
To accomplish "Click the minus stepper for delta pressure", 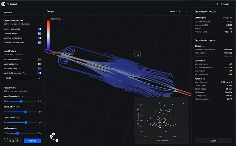I will pyautogui.click(x=34, y=78).
